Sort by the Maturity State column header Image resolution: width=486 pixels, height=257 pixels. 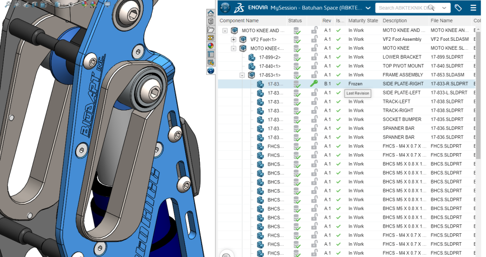(x=363, y=21)
